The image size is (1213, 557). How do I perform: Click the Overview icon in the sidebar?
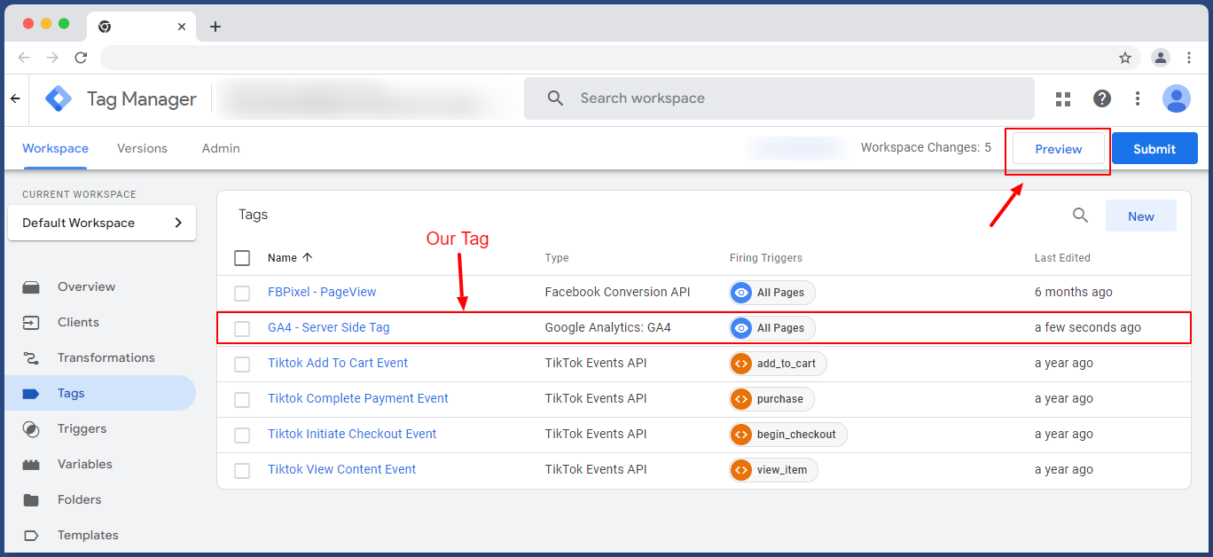(31, 286)
